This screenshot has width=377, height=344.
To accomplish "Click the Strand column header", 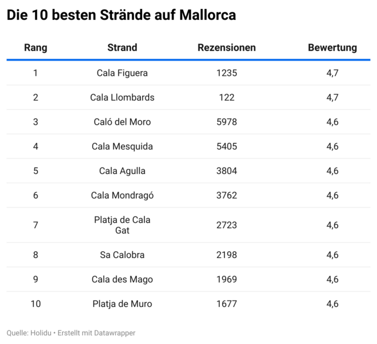I will 122,48.
